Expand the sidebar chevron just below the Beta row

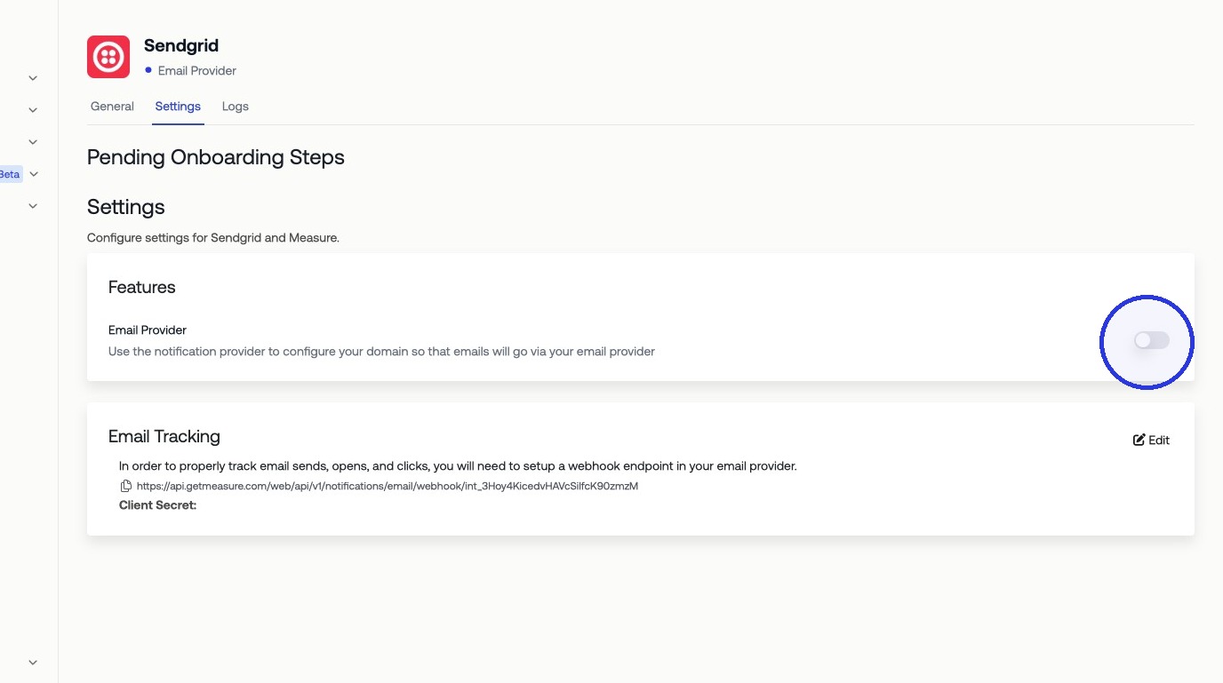tap(33, 206)
